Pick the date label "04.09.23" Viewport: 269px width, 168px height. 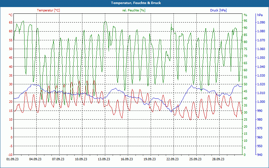click(x=35, y=159)
